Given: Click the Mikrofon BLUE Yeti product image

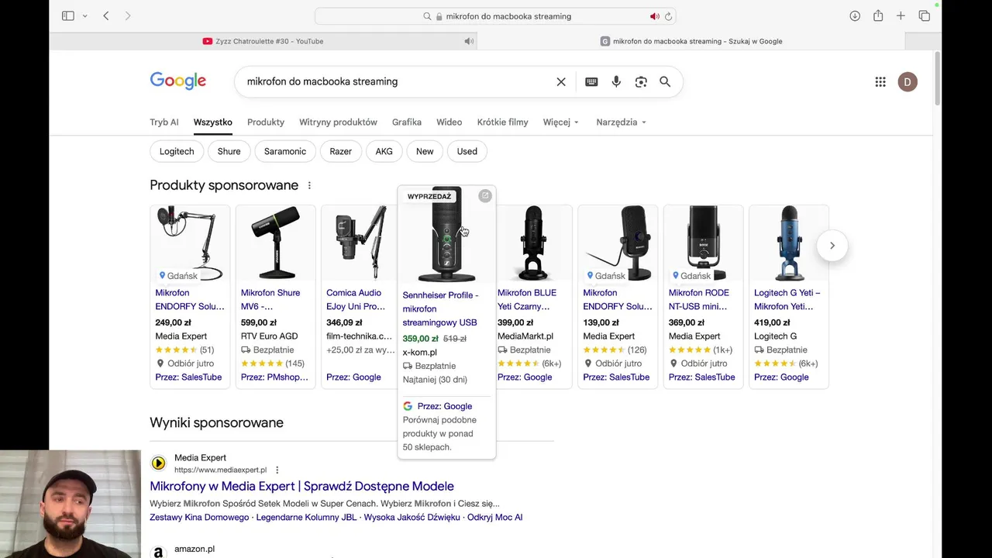Looking at the screenshot, I should click(x=533, y=243).
